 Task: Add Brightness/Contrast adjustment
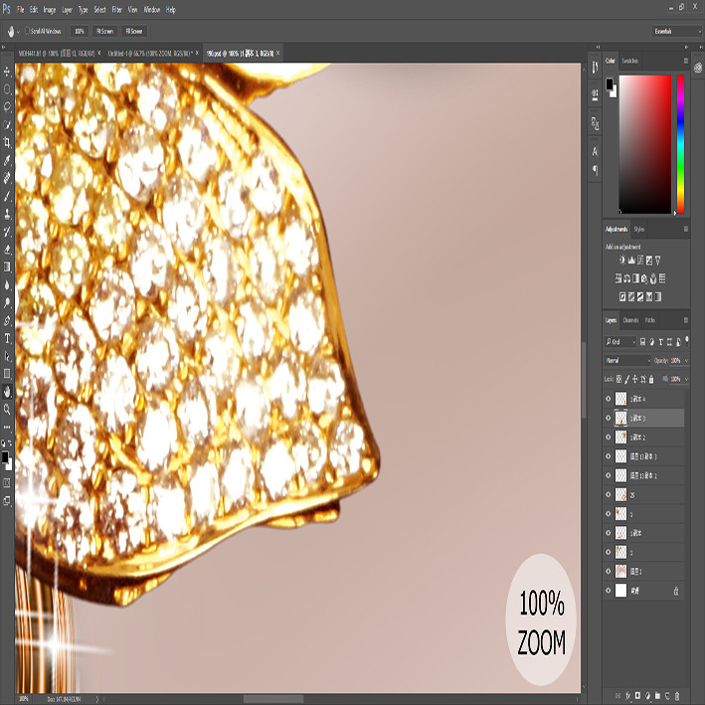(622, 260)
